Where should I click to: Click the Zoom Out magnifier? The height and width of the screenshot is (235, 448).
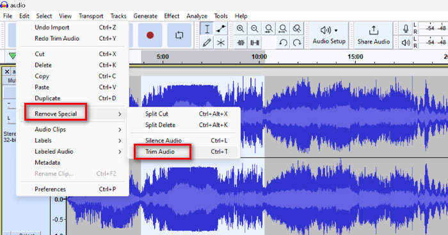(254, 29)
